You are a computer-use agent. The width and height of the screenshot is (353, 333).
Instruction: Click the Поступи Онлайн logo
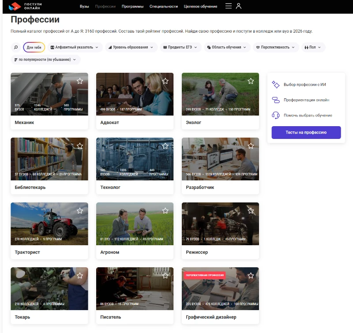point(25,6)
